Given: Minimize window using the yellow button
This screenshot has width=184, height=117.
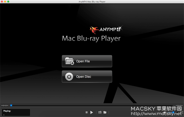Looking at the screenshot, I should pos(5,1).
